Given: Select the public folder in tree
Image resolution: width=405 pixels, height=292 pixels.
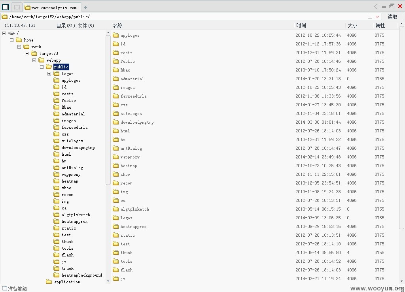Looking at the screenshot, I should coord(61,67).
